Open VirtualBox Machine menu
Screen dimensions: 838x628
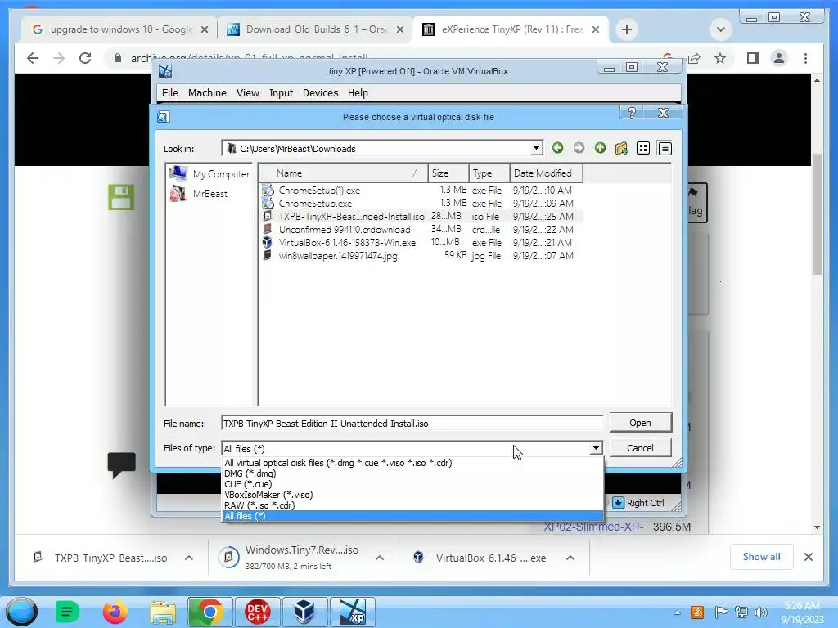tap(207, 93)
